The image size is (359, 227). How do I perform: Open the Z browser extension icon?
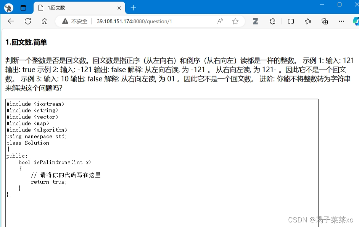click(x=255, y=22)
